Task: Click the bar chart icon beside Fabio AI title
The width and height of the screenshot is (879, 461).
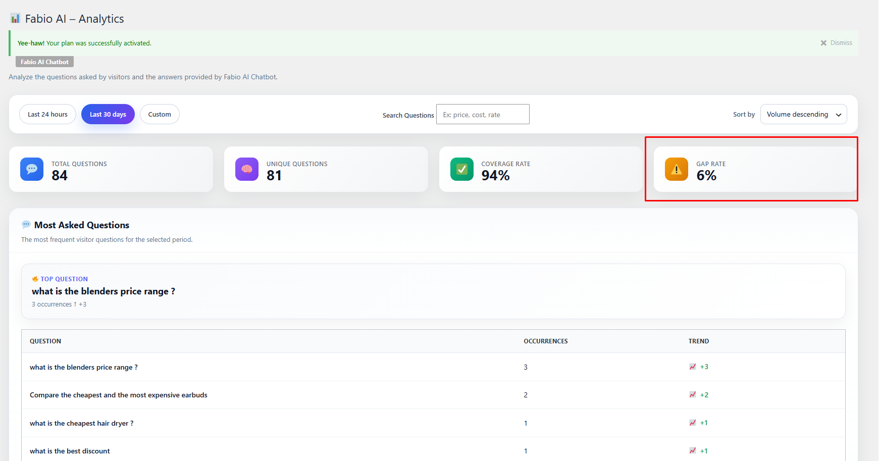Action: (15, 18)
